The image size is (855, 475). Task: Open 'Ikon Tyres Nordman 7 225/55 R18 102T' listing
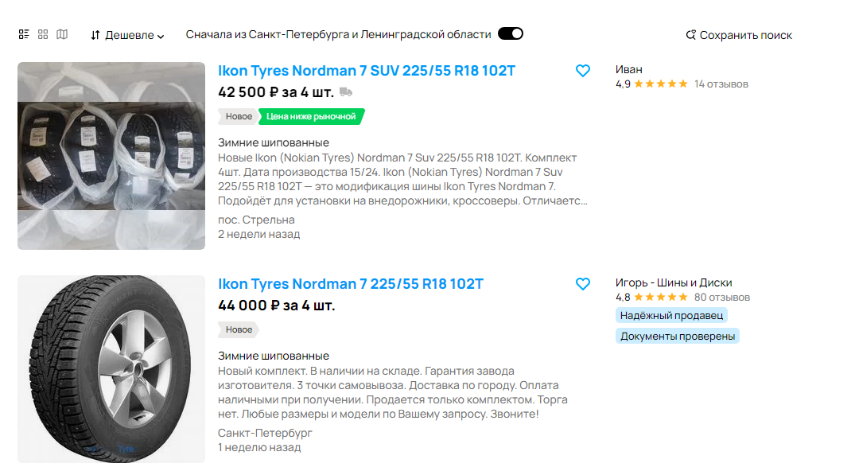tap(351, 284)
